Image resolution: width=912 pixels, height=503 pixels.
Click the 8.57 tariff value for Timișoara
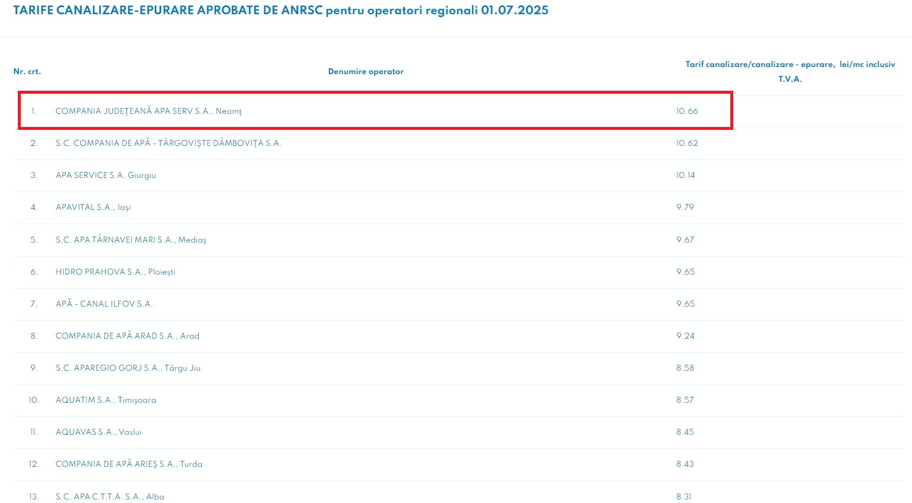pos(685,400)
